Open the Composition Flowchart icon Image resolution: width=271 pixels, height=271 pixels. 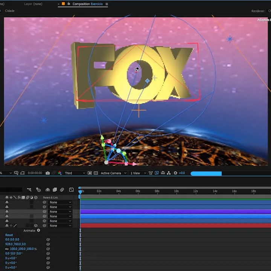169,173
